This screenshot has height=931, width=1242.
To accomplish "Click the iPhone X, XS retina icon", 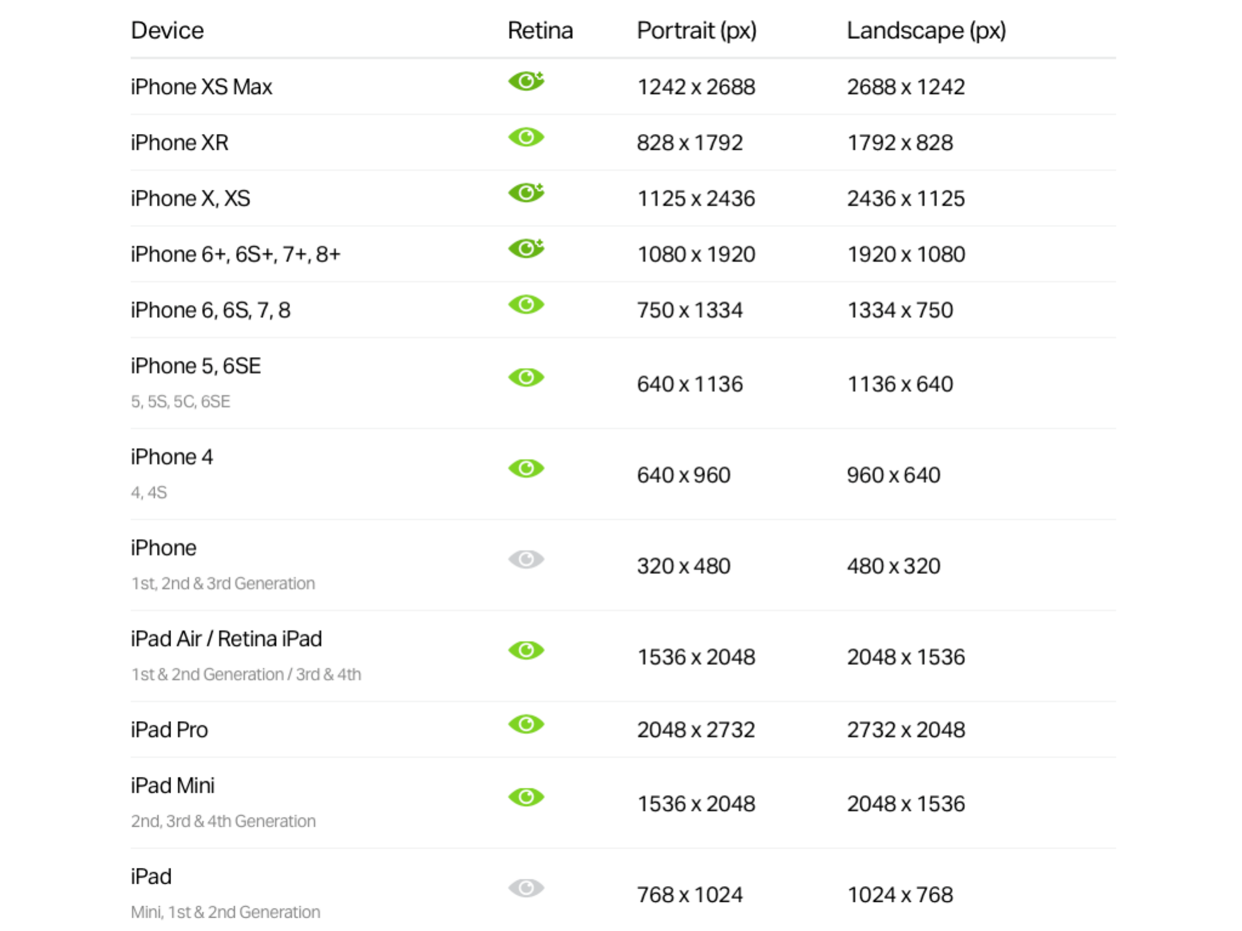I will coord(526,193).
